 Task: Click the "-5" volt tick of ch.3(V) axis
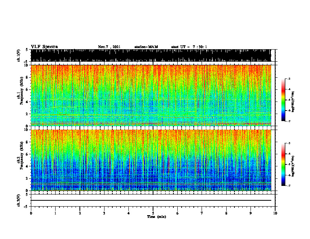(x=26, y=207)
